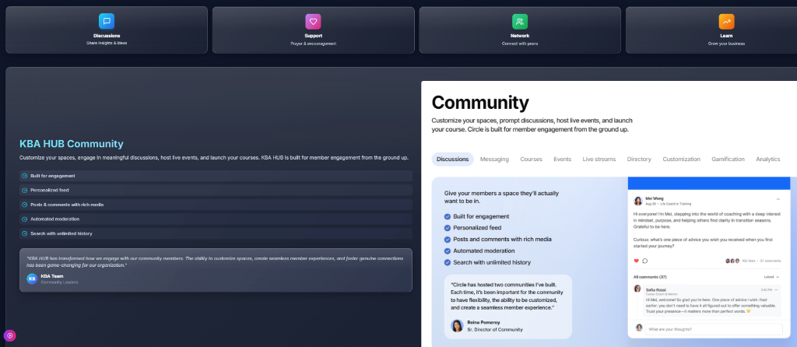Click the 'Community Leaders' subtitle
The width and height of the screenshot is (797, 347).
pos(59,282)
